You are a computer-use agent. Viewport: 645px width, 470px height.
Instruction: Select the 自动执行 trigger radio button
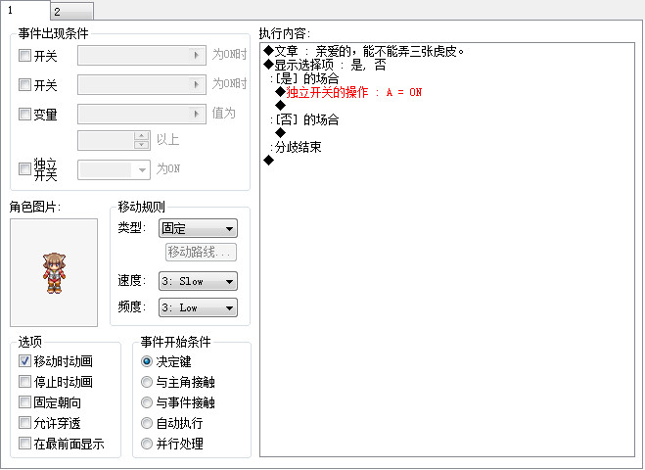(x=147, y=423)
